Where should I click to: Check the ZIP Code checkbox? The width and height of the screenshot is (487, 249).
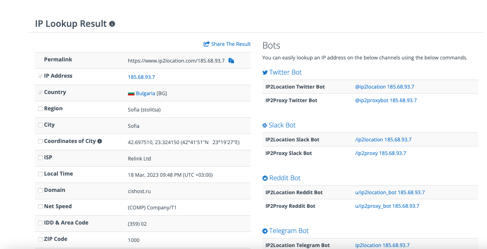tap(40, 239)
